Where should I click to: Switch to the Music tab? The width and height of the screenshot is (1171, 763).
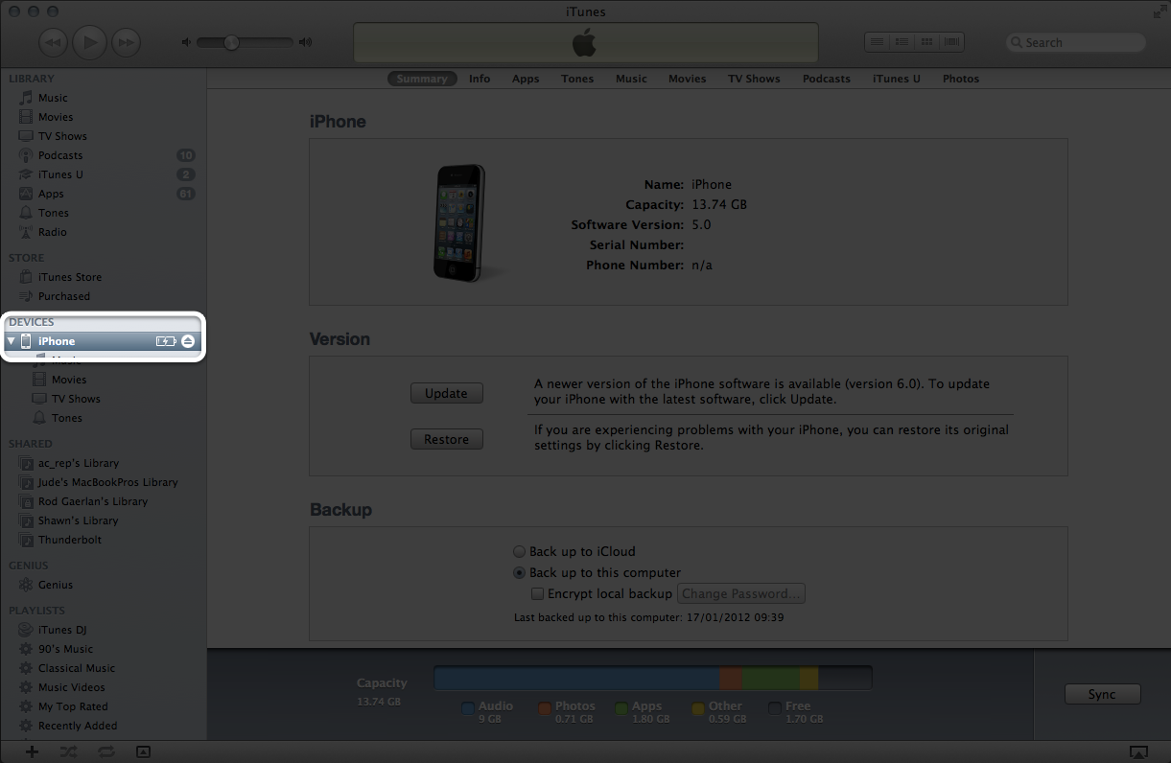pos(631,79)
